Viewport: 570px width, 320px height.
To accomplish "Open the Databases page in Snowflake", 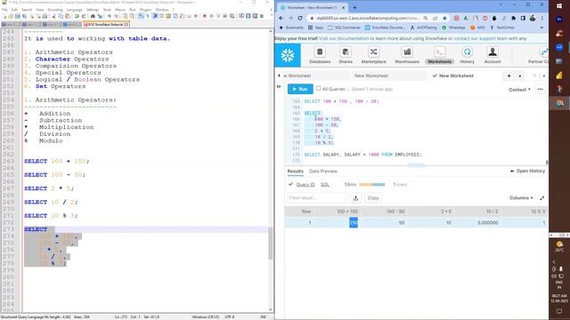I will coord(320,55).
